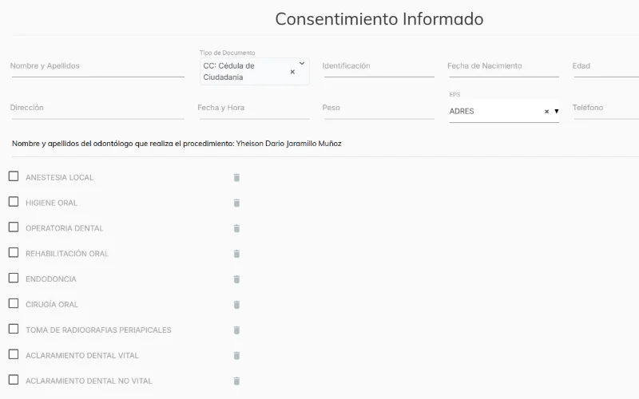Tick the TOMA DE RADIOGRAFIAS PERIAPICALES checkbox
Viewport: 639px width, 399px height.
pos(14,329)
